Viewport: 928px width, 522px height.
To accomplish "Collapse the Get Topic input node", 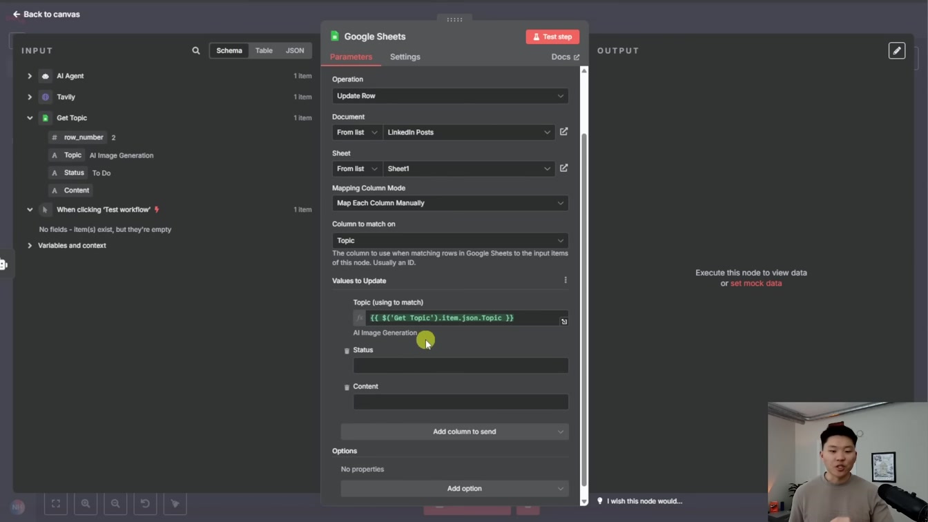I will [x=30, y=118].
